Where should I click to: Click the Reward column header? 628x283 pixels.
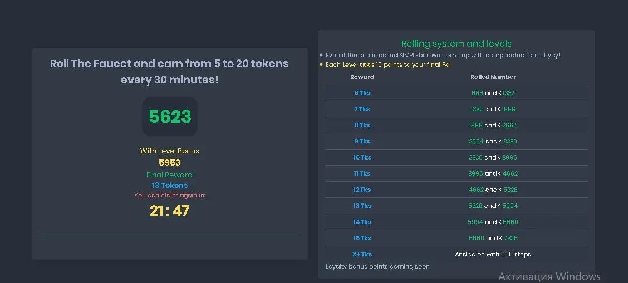click(x=362, y=77)
